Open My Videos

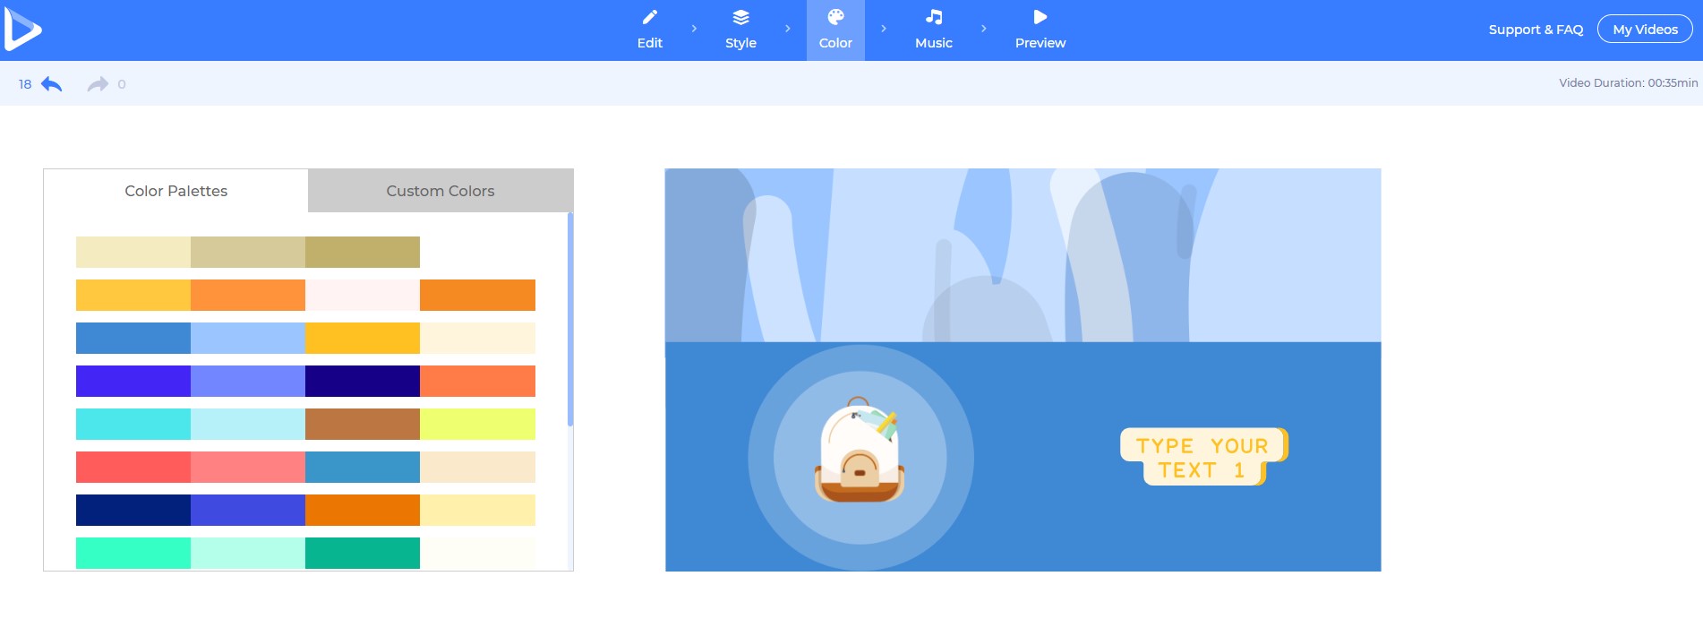pyautogui.click(x=1645, y=30)
